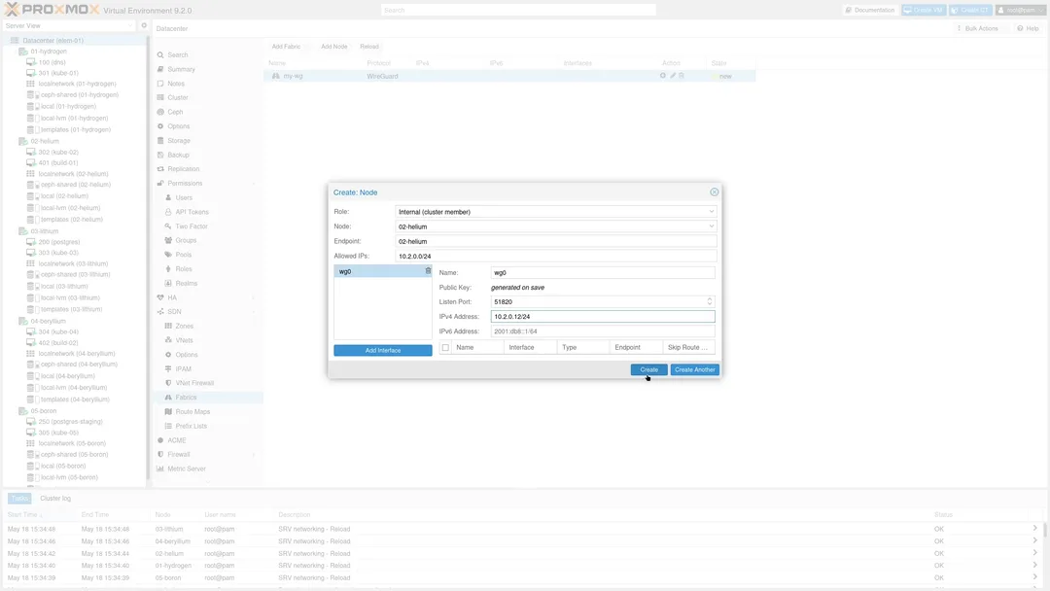Click the delete icon in my-wg row

tap(682, 76)
